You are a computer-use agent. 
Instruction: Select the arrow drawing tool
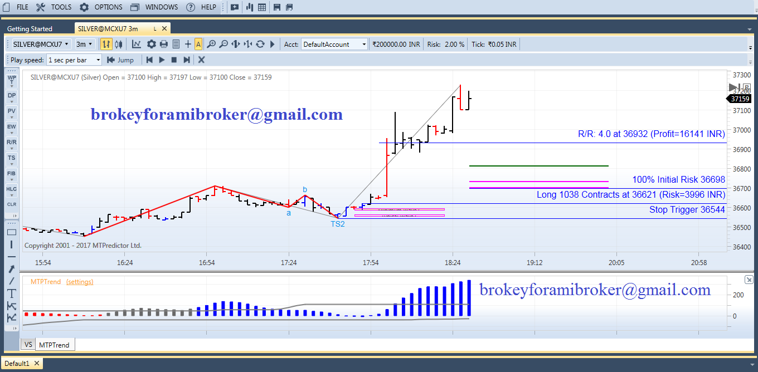(11, 268)
